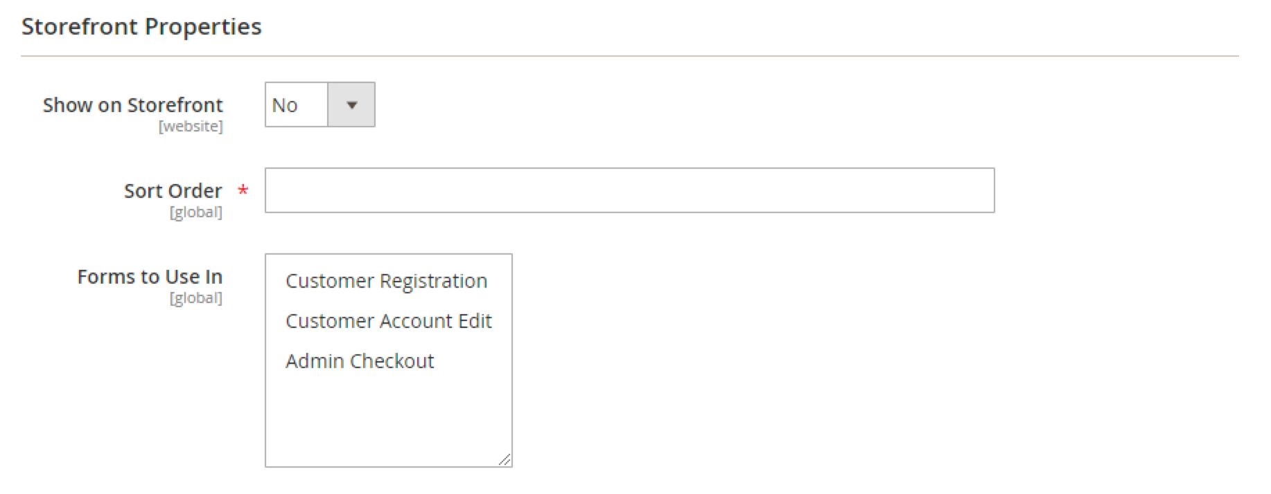The height and width of the screenshot is (494, 1271).
Task: Click the [website] scope label
Action: [x=191, y=127]
